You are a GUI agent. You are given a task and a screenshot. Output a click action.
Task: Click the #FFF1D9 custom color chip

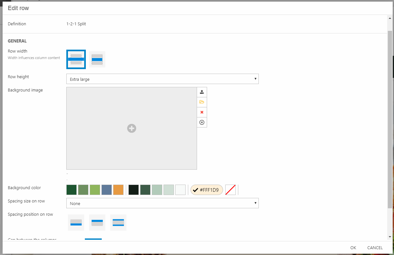tap(207, 190)
